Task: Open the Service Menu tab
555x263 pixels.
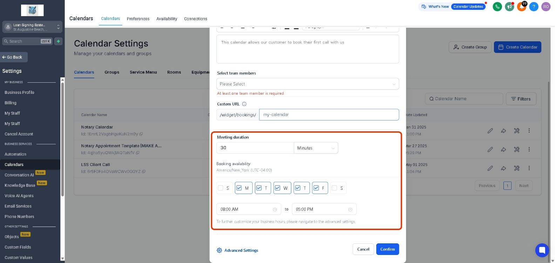Action: 143,72
